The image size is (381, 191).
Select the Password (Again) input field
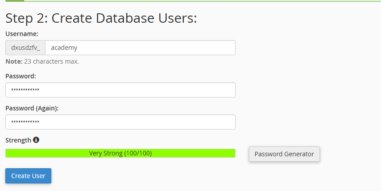pos(120,122)
